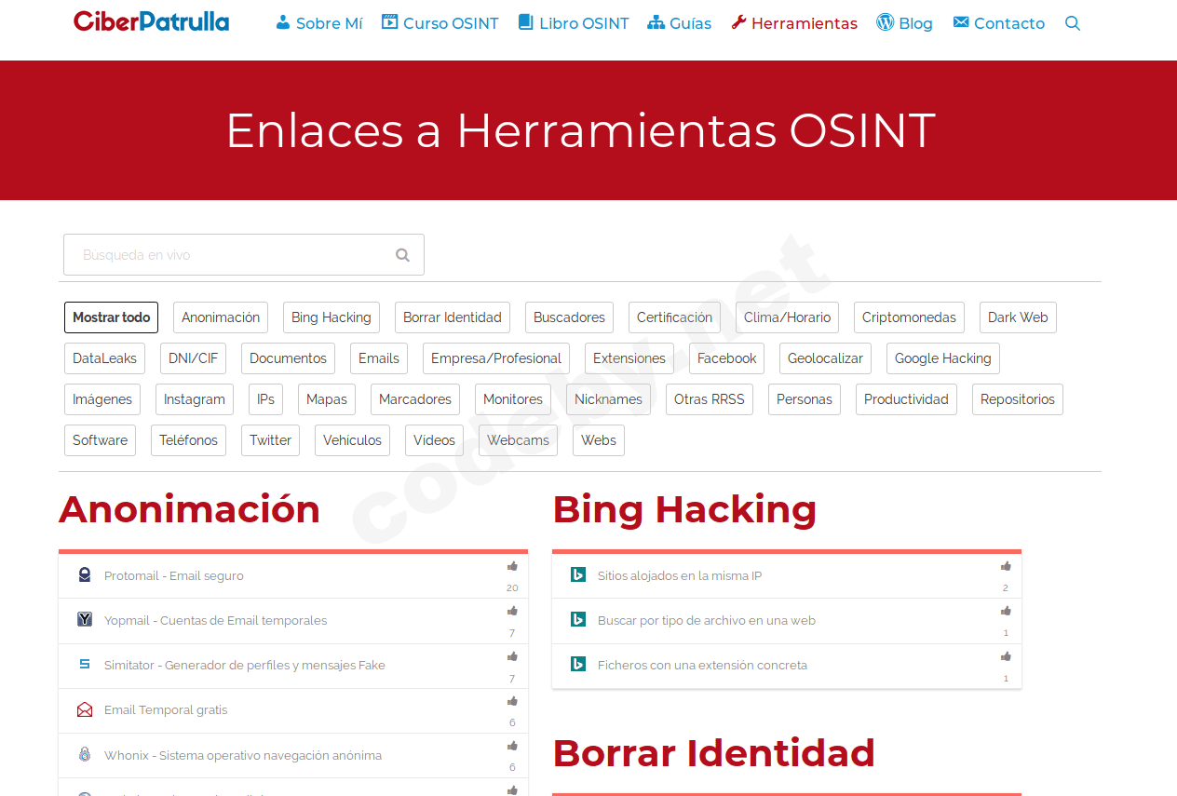Filter by Geolocalizar category
Viewport: 1177px width, 796px height.
tap(825, 358)
